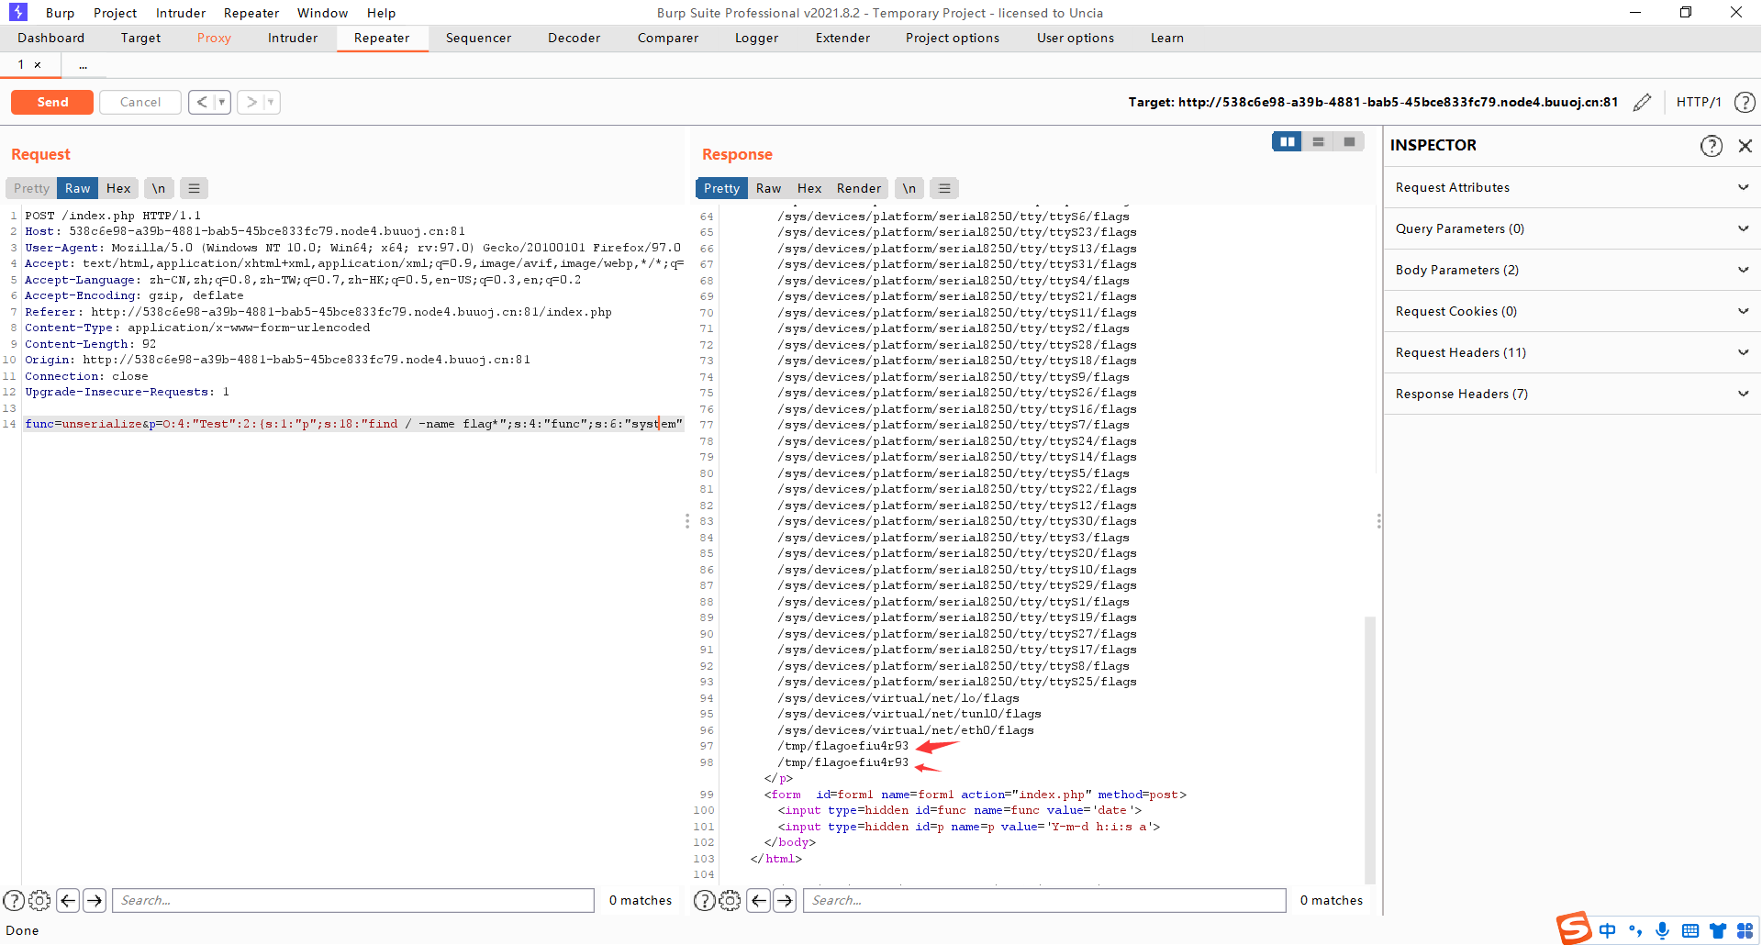Click the Sogou input icon in system tray
The height and width of the screenshot is (945, 1762).
coord(1573,928)
